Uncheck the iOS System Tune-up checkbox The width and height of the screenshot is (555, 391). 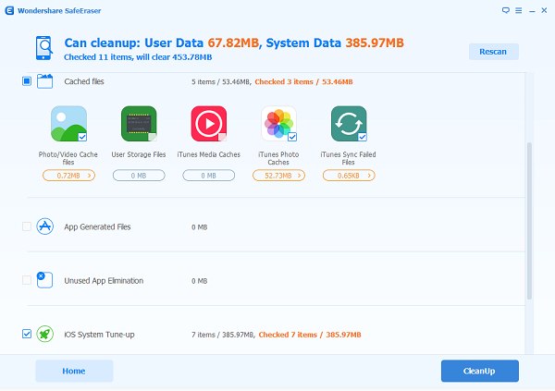click(x=27, y=334)
